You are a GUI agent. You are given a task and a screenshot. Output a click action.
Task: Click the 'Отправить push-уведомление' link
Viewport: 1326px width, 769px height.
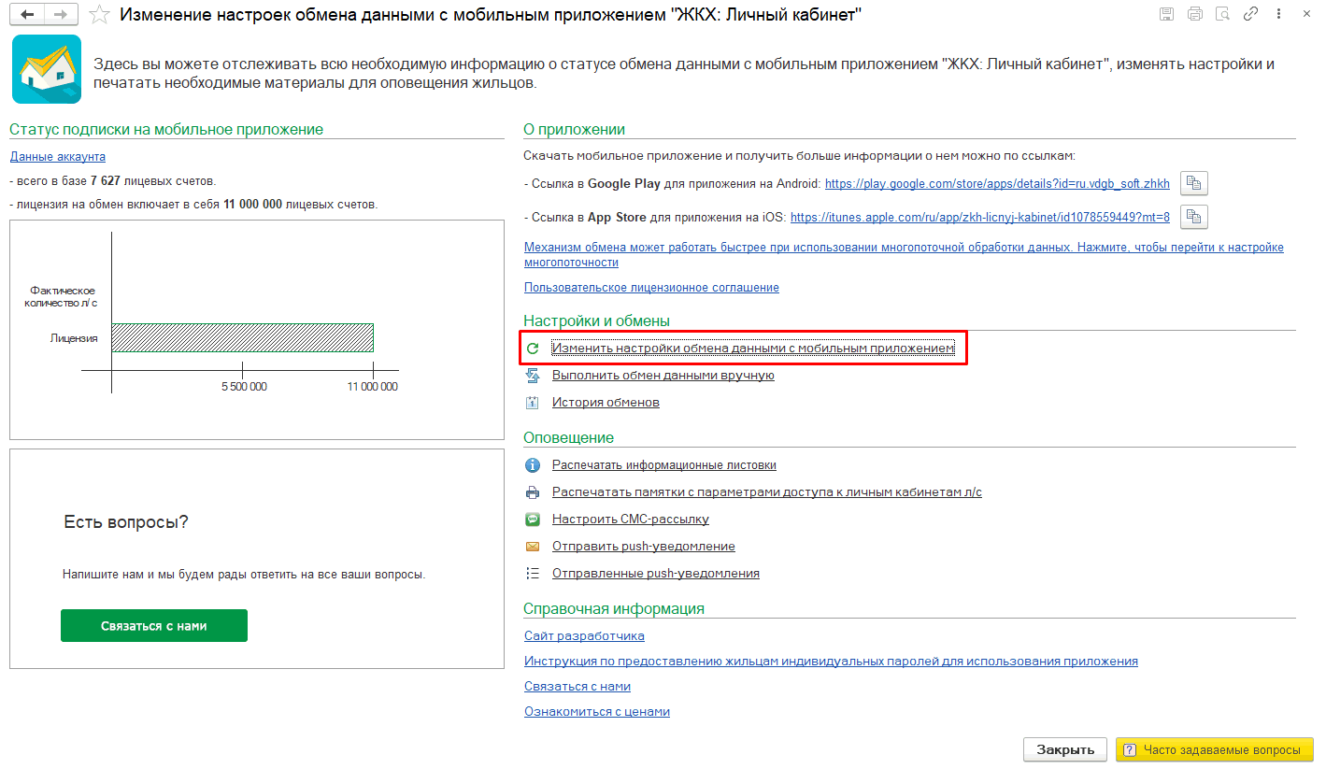pos(644,547)
